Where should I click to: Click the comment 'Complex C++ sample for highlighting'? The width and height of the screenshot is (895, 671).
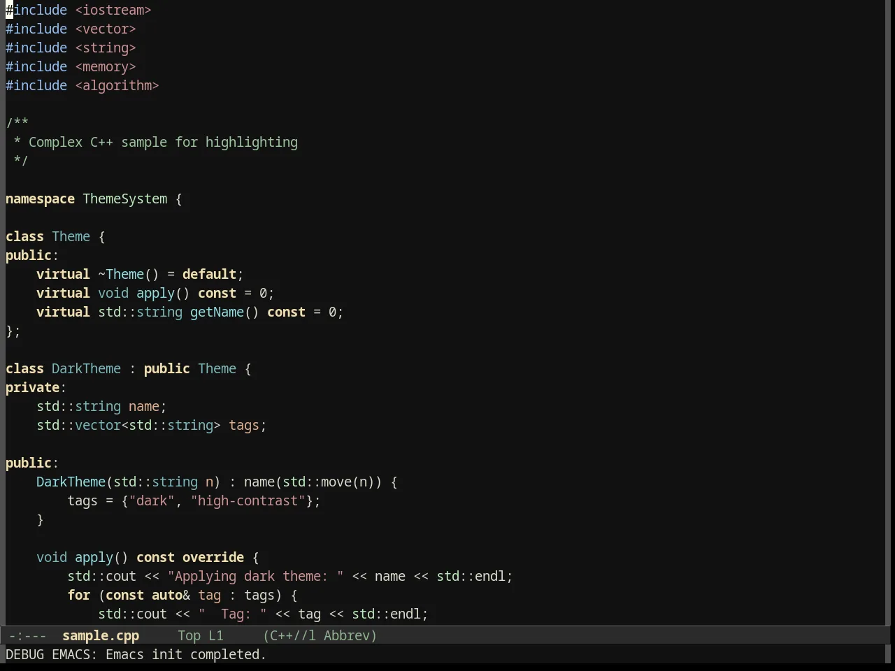point(163,142)
